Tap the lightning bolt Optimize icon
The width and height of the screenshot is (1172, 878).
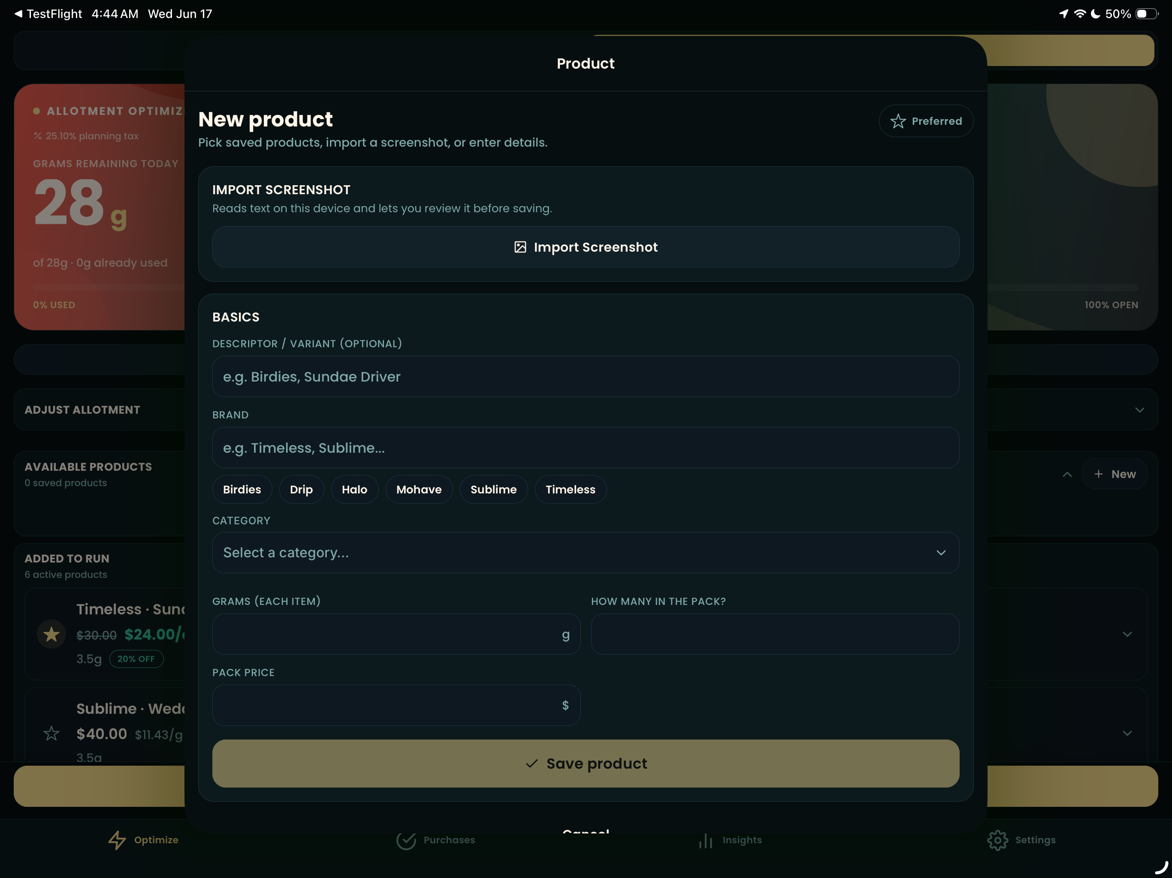pyautogui.click(x=117, y=840)
